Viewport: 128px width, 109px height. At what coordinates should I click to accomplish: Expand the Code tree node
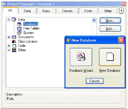[x=9, y=46]
